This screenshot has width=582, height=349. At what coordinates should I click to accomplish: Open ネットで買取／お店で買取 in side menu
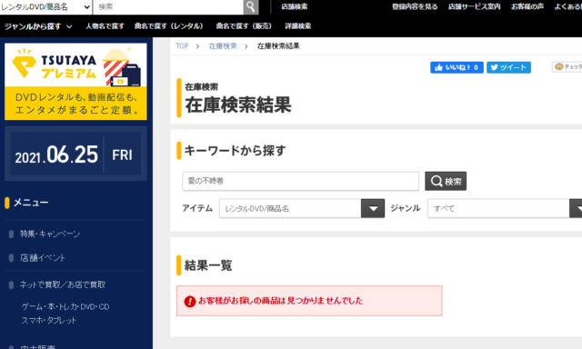point(63,284)
